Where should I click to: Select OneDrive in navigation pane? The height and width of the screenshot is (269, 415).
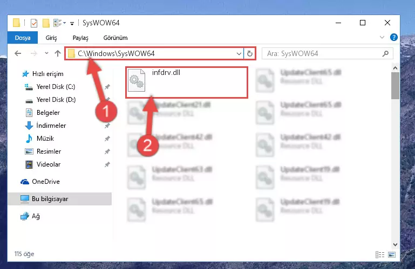point(46,182)
